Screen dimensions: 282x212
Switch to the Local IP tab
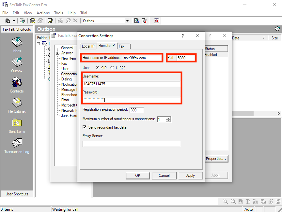[88, 46]
